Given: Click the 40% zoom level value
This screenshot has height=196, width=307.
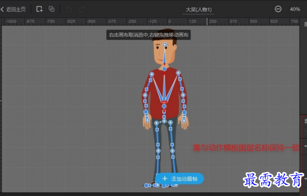Looking at the screenshot, I should (x=295, y=9).
